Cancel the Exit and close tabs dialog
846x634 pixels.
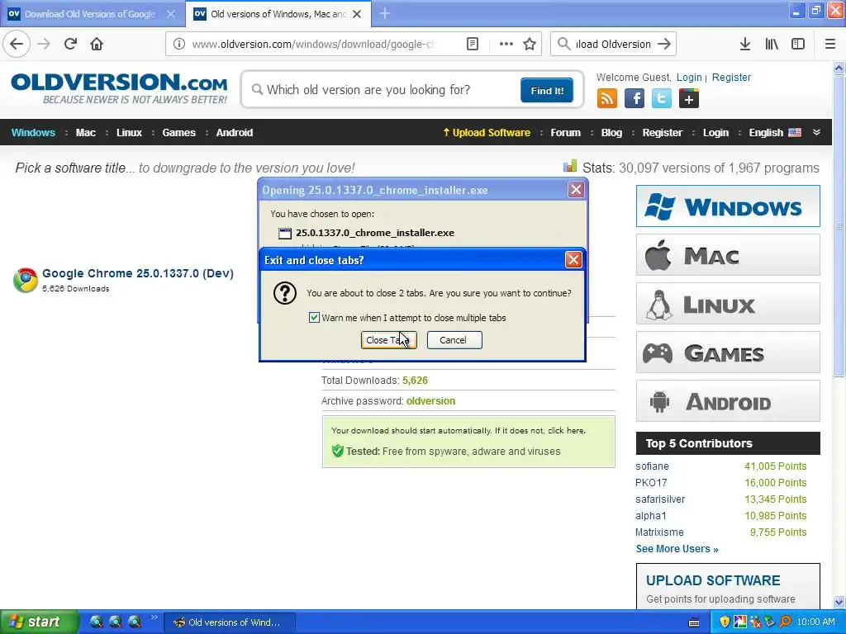(454, 340)
